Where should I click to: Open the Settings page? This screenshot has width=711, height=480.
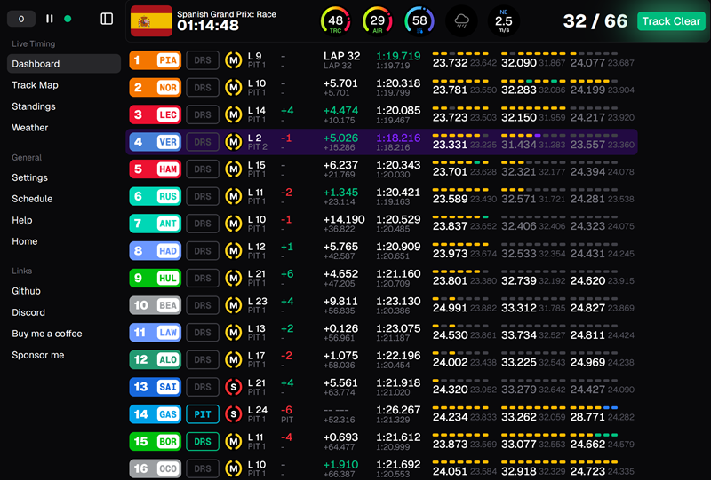30,177
